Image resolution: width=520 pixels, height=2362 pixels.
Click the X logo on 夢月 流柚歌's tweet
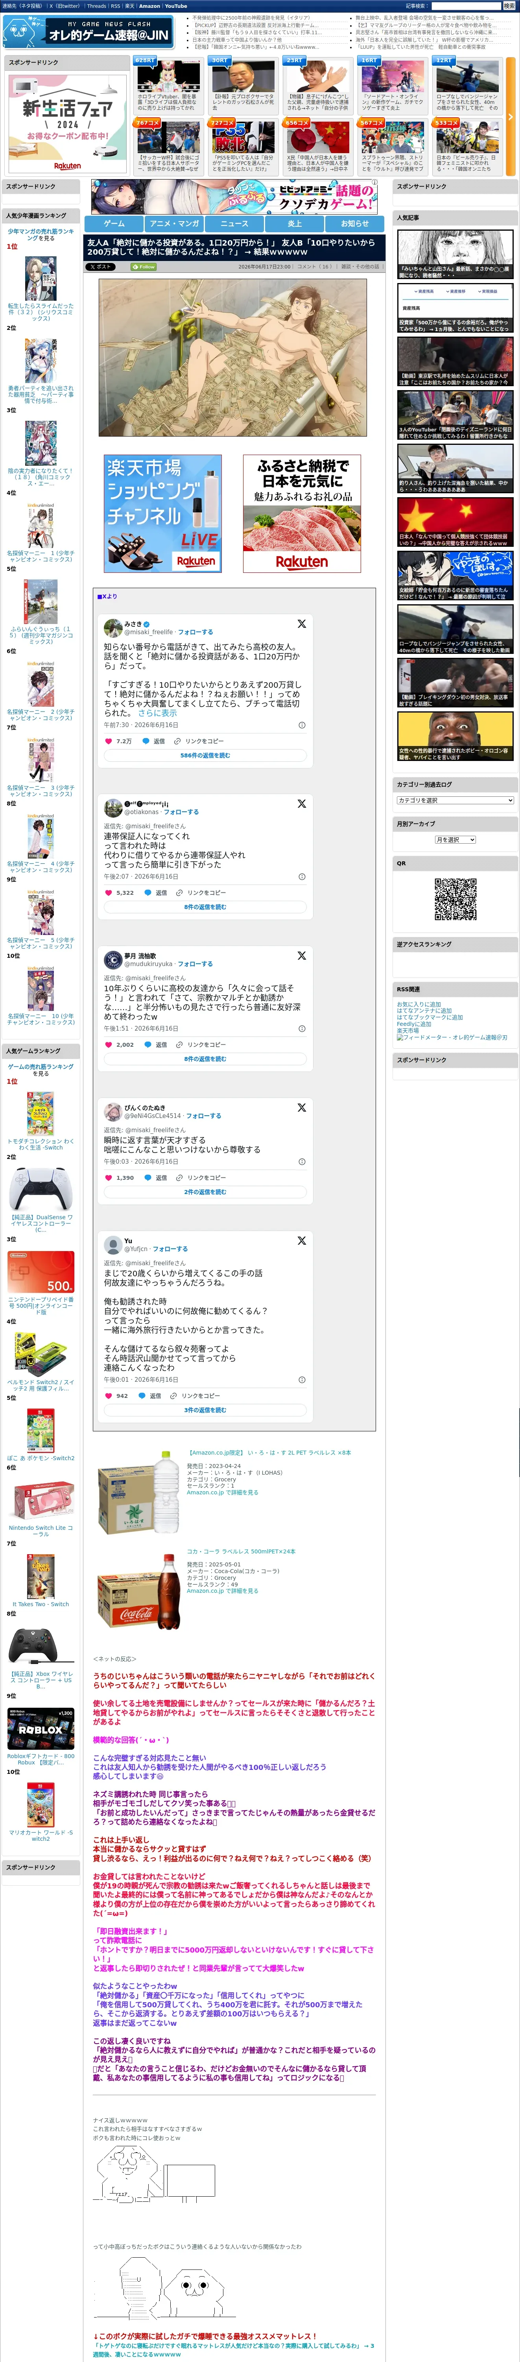coord(301,955)
